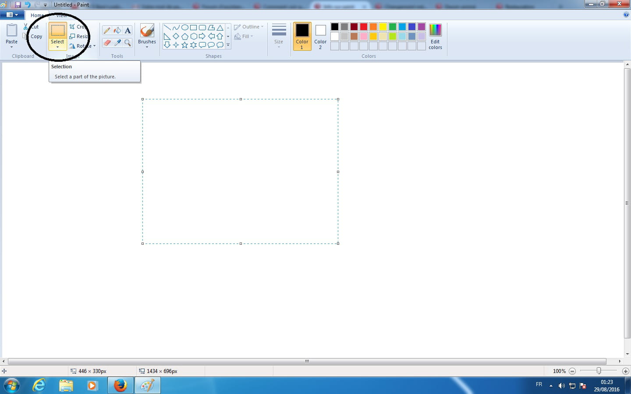Click the zoom in plus button

(625, 371)
